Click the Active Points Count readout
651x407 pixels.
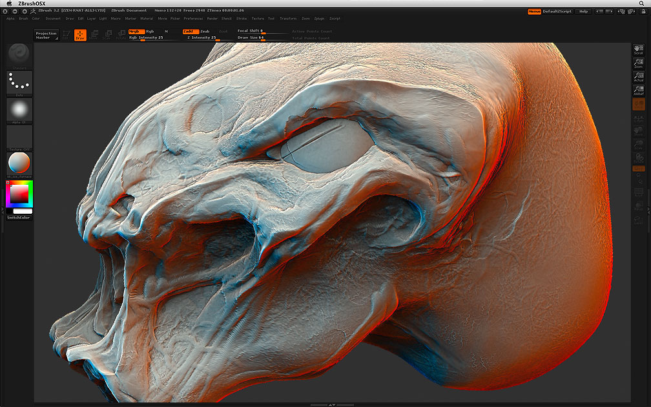coord(312,32)
